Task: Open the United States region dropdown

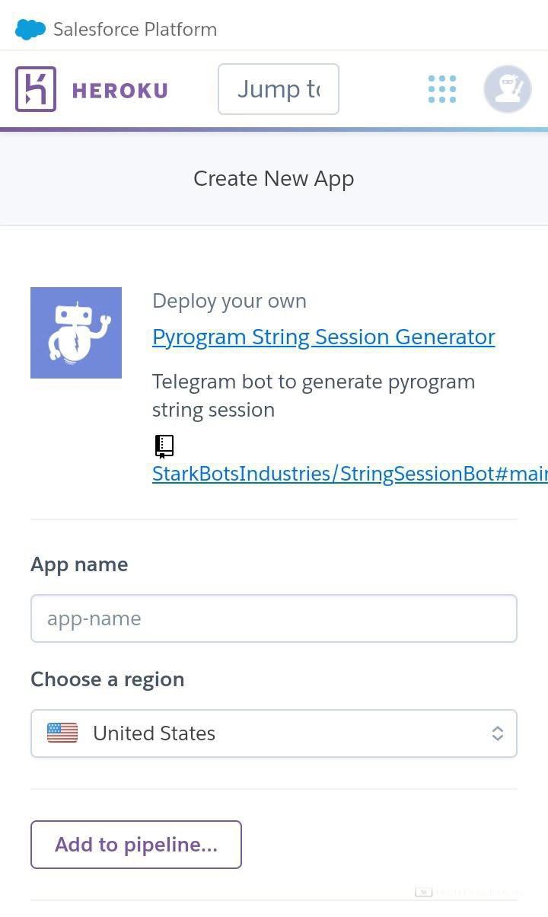Action: 274,733
